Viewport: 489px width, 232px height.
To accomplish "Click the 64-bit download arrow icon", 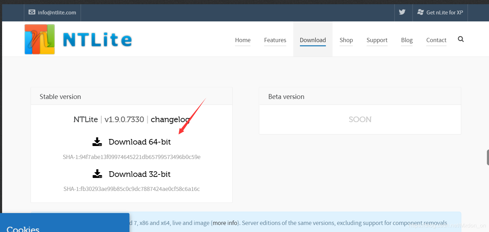I will pos(97,142).
